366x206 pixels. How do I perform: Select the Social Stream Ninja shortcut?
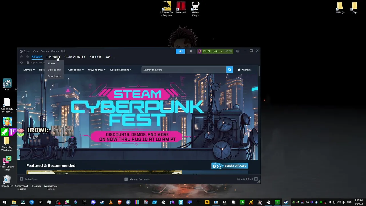coord(7,164)
